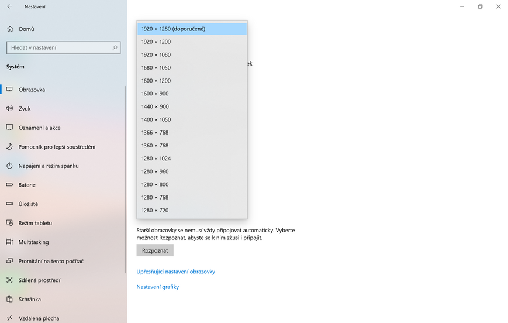Click the Schránka clipboard icon
Viewport: 508px width, 323px height.
pos(9,299)
